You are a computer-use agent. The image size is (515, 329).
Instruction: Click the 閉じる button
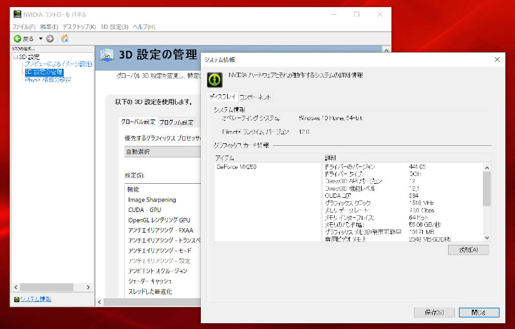479,313
